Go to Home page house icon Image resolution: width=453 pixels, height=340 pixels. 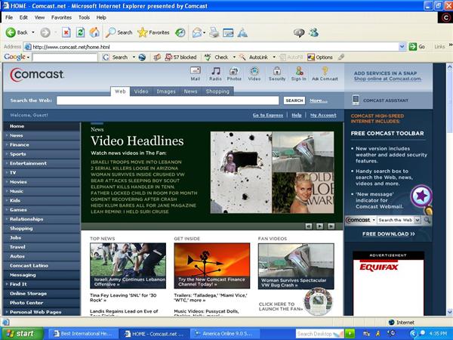[94, 32]
